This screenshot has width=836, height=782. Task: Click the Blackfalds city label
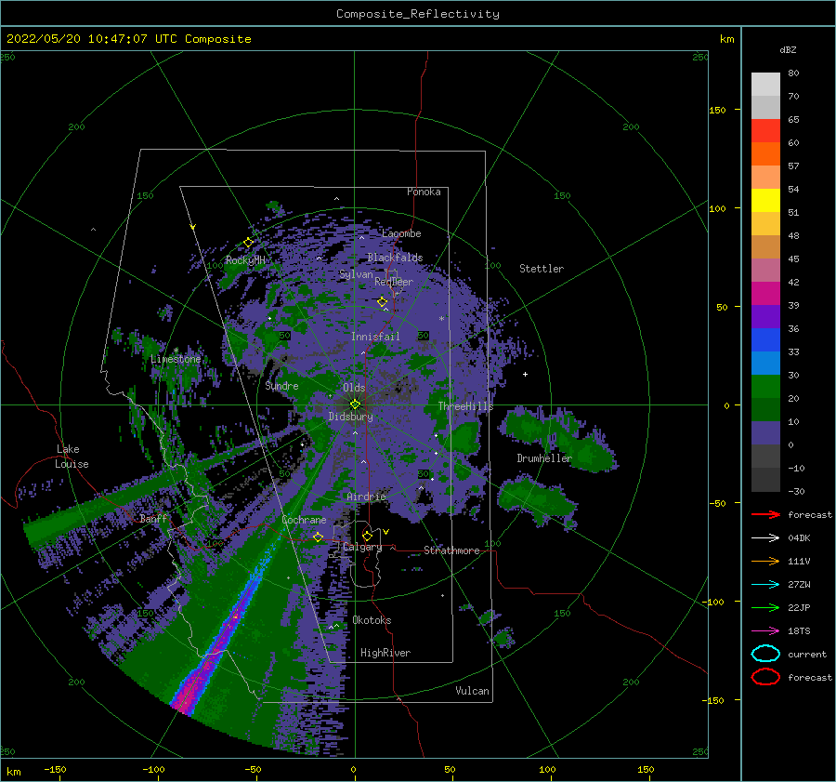click(x=395, y=258)
